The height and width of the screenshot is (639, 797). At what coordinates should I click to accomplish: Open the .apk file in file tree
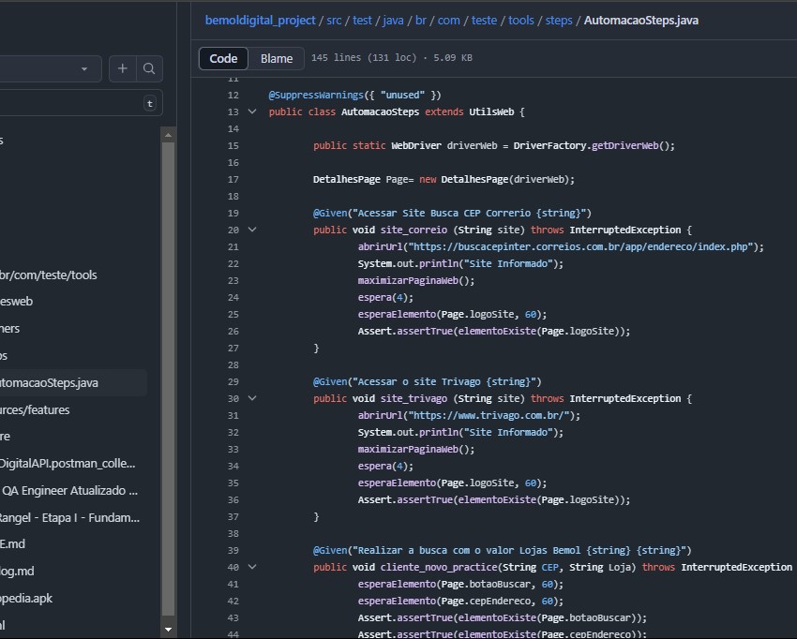click(x=26, y=598)
